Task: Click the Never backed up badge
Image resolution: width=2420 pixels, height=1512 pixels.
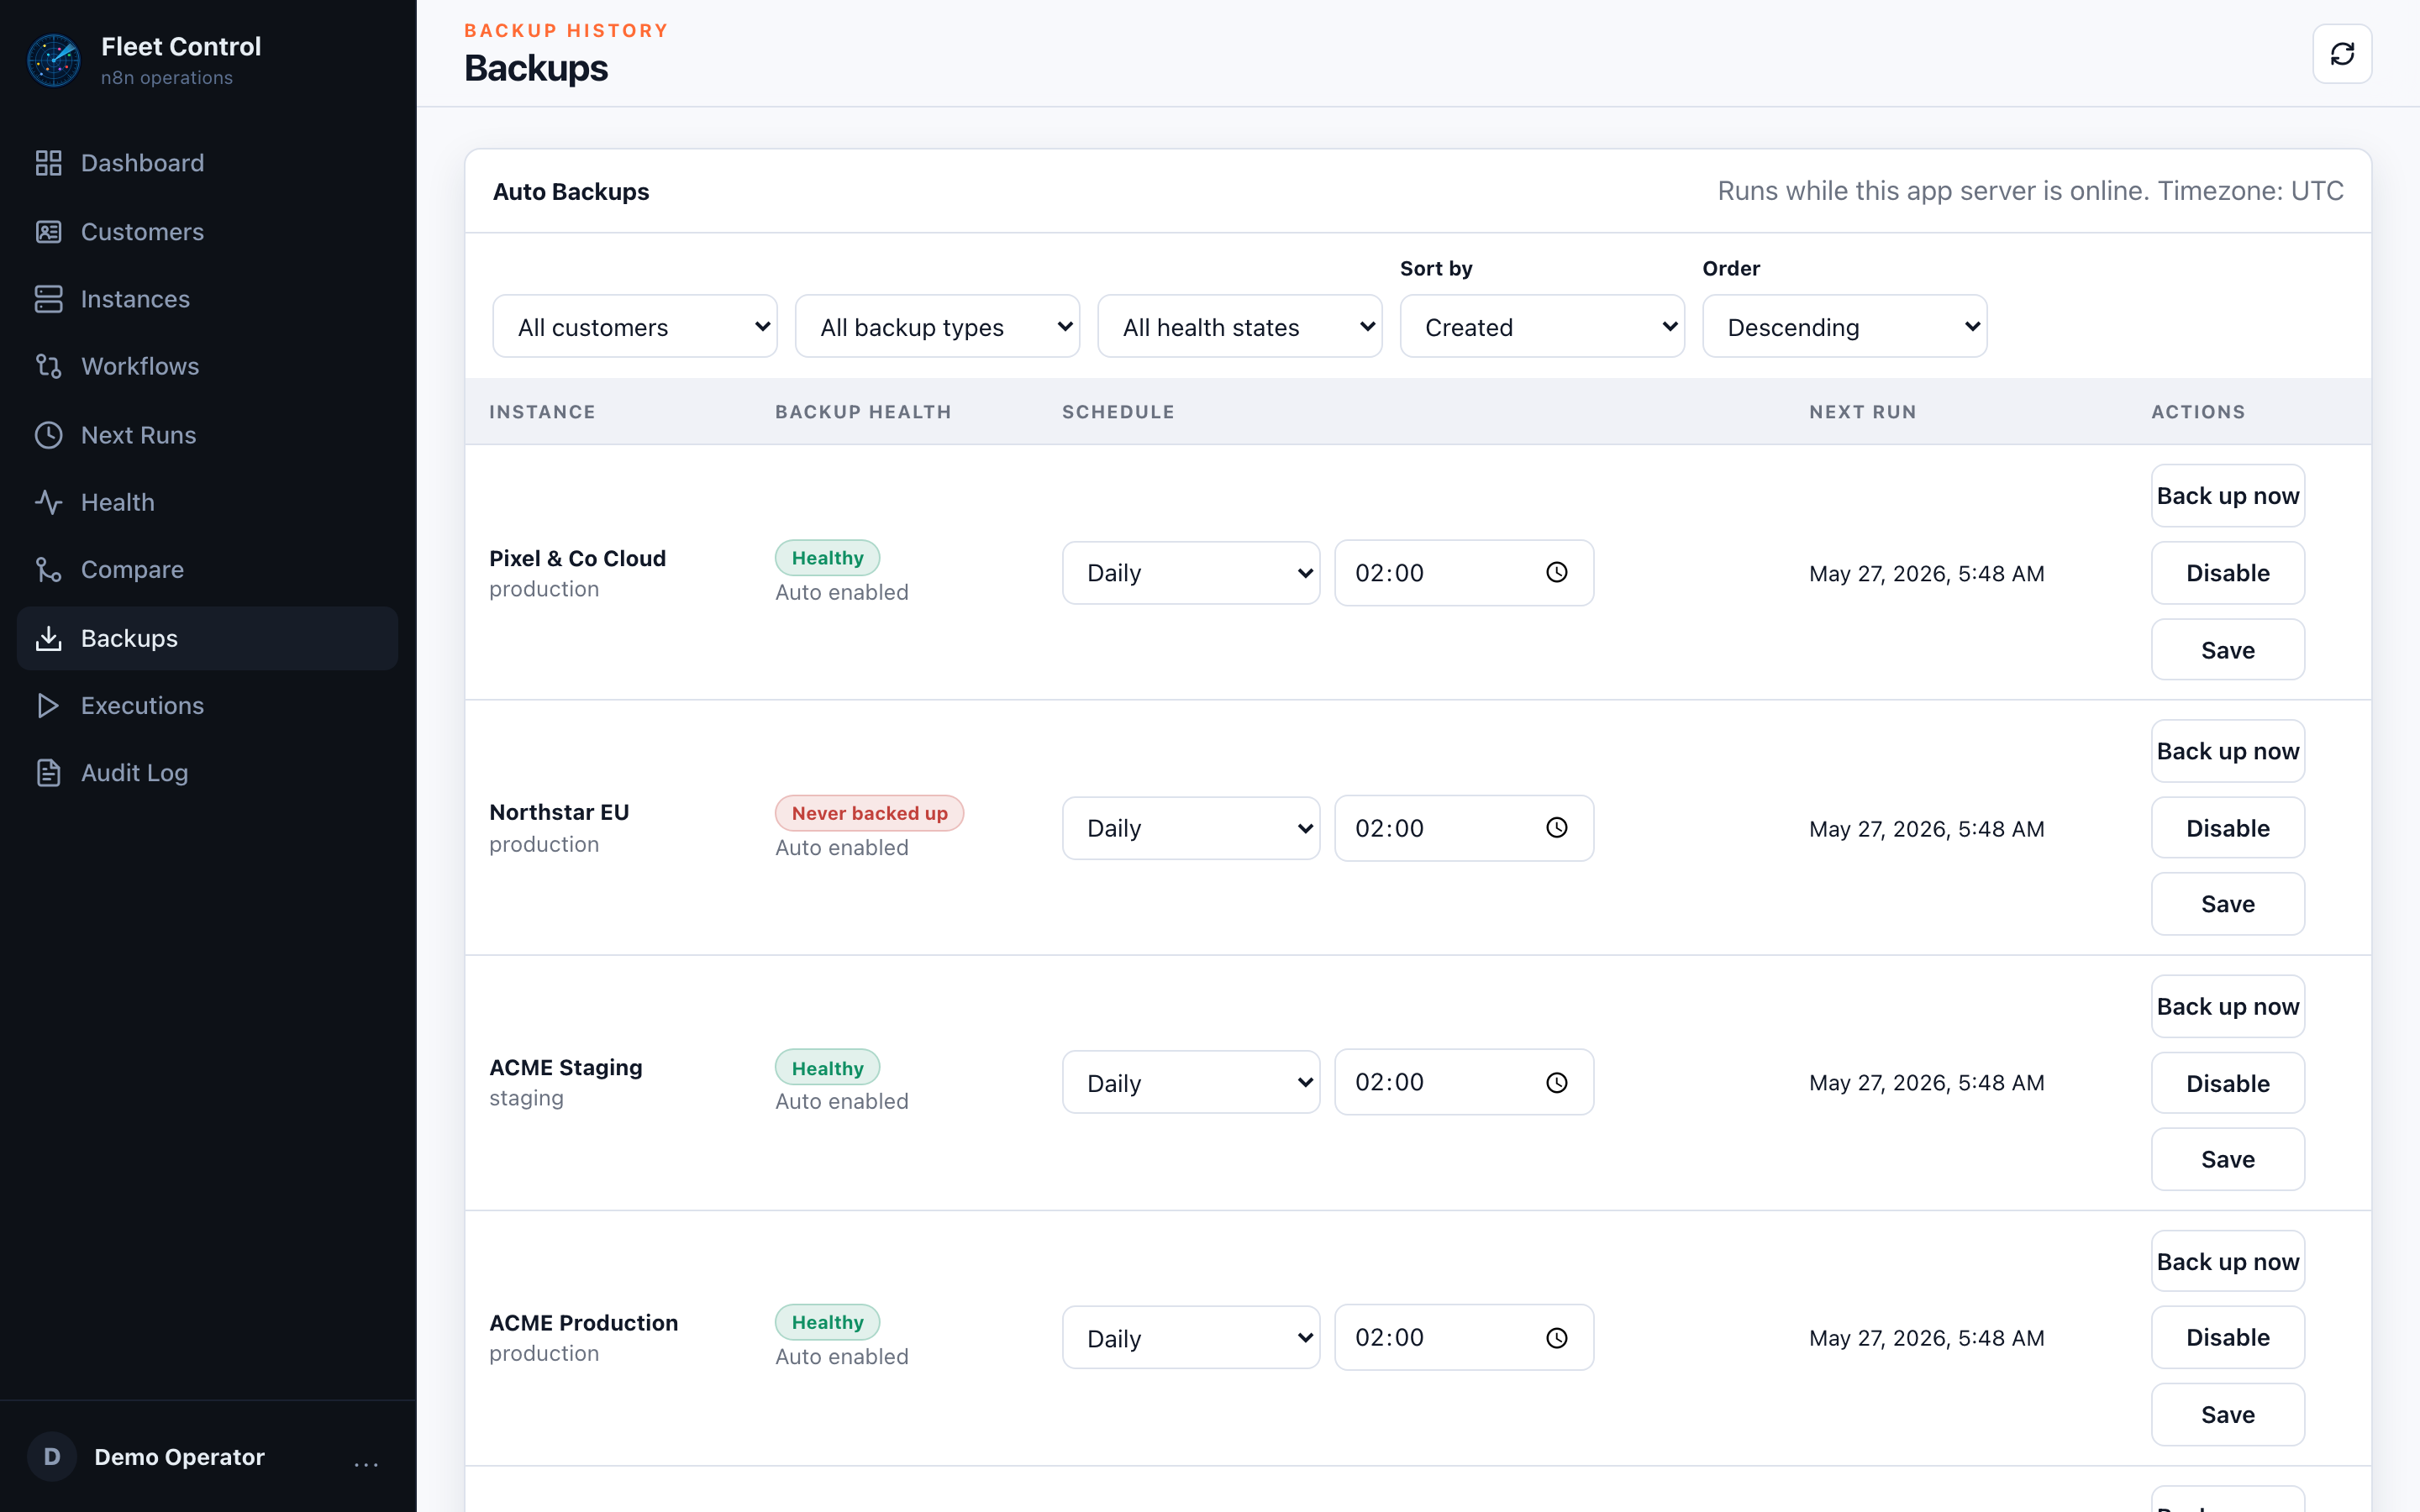Action: click(869, 813)
